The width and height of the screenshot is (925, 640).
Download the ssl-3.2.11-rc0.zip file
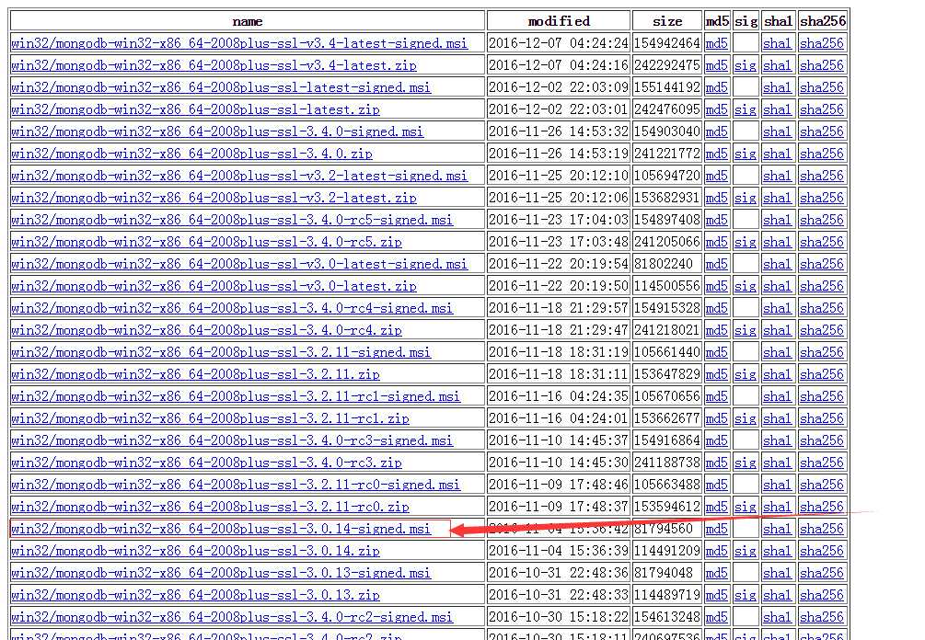210,508
